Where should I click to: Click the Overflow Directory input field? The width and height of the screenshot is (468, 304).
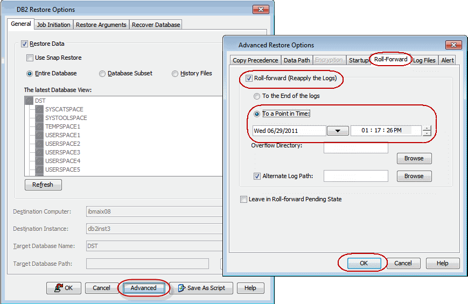355,148
